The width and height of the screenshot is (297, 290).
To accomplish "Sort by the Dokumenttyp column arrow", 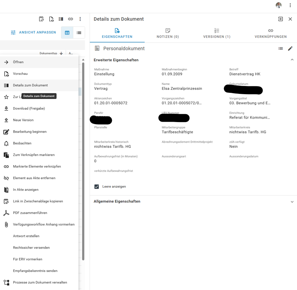I will 61,53.
